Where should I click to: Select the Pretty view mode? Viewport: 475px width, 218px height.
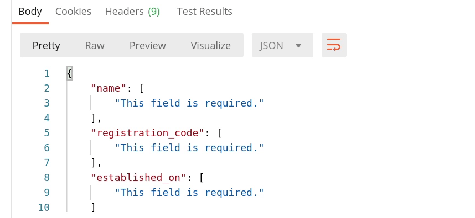coord(46,46)
